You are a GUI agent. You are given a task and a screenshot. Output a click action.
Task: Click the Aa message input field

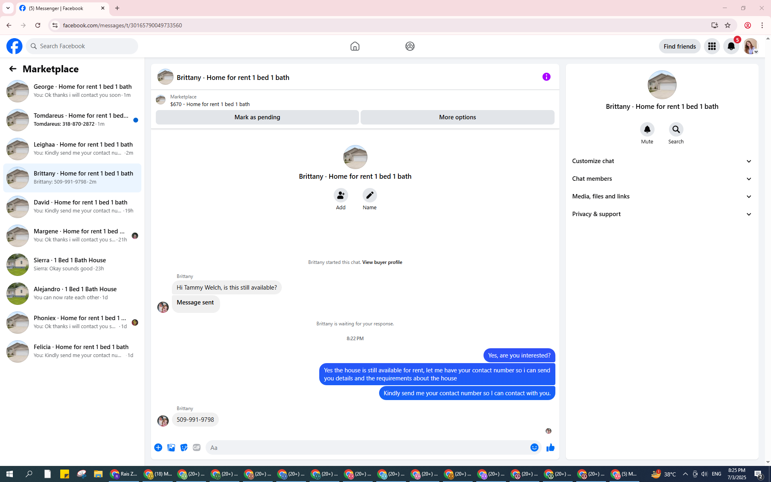367,447
